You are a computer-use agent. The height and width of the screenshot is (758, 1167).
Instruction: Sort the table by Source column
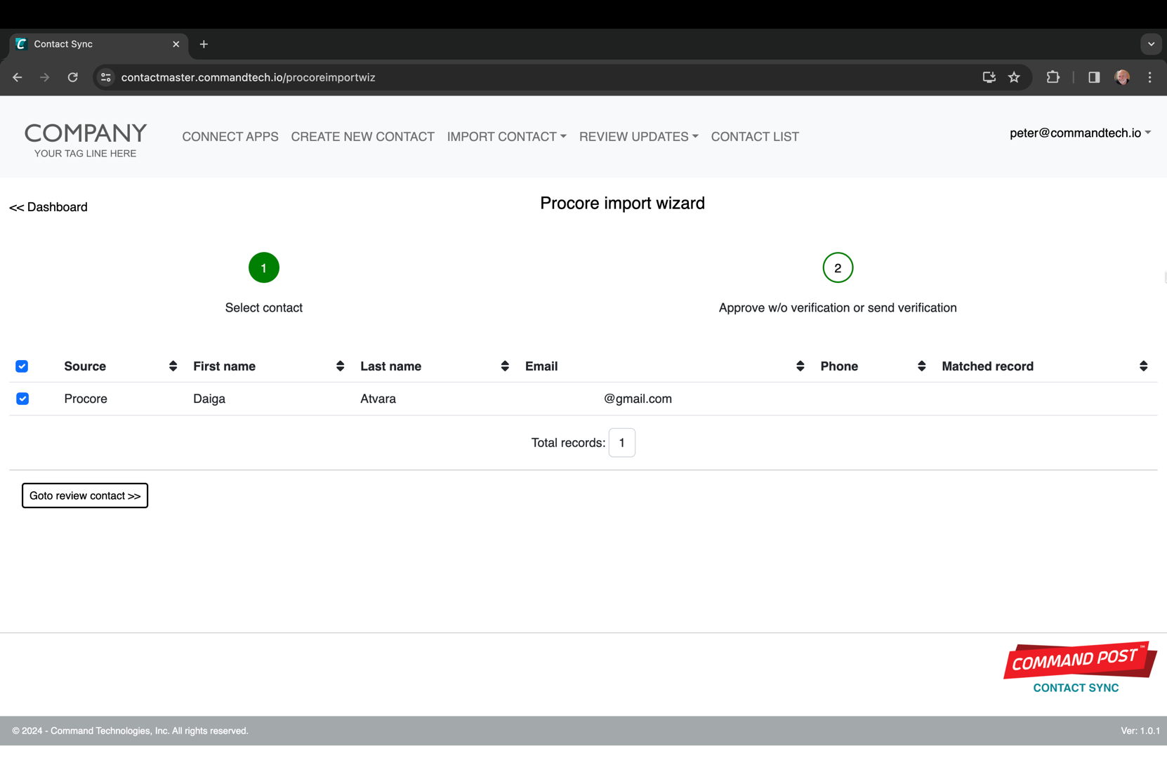pos(173,366)
